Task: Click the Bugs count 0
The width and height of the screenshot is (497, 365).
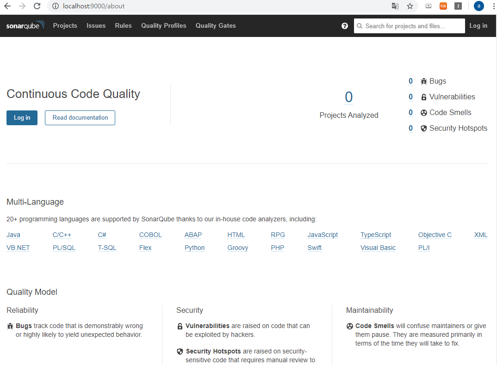Action: coord(410,81)
